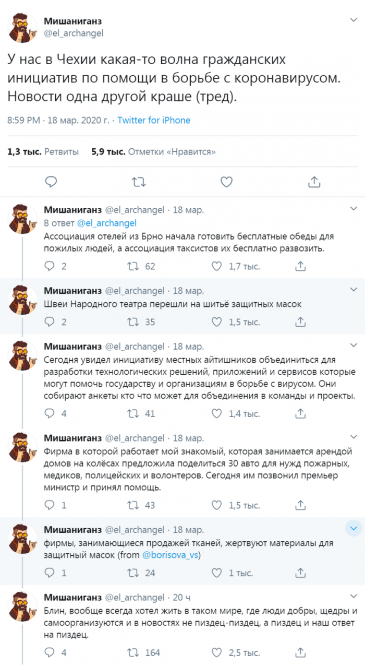Open the @borisova_vs mention link

(x=171, y=555)
